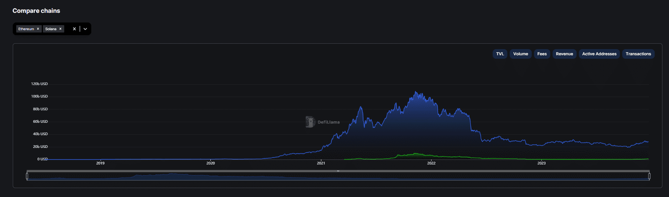669x197 pixels.
Task: Click the top-center handle of the zoom bar
Action: coord(338,171)
